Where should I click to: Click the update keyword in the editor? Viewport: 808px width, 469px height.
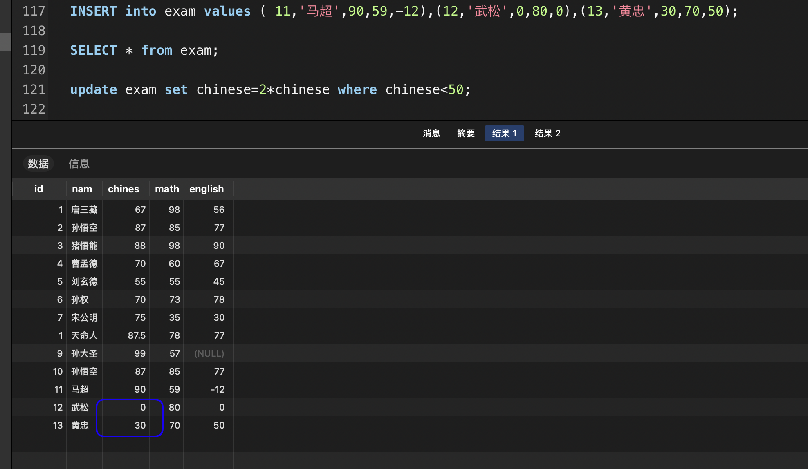(x=93, y=89)
